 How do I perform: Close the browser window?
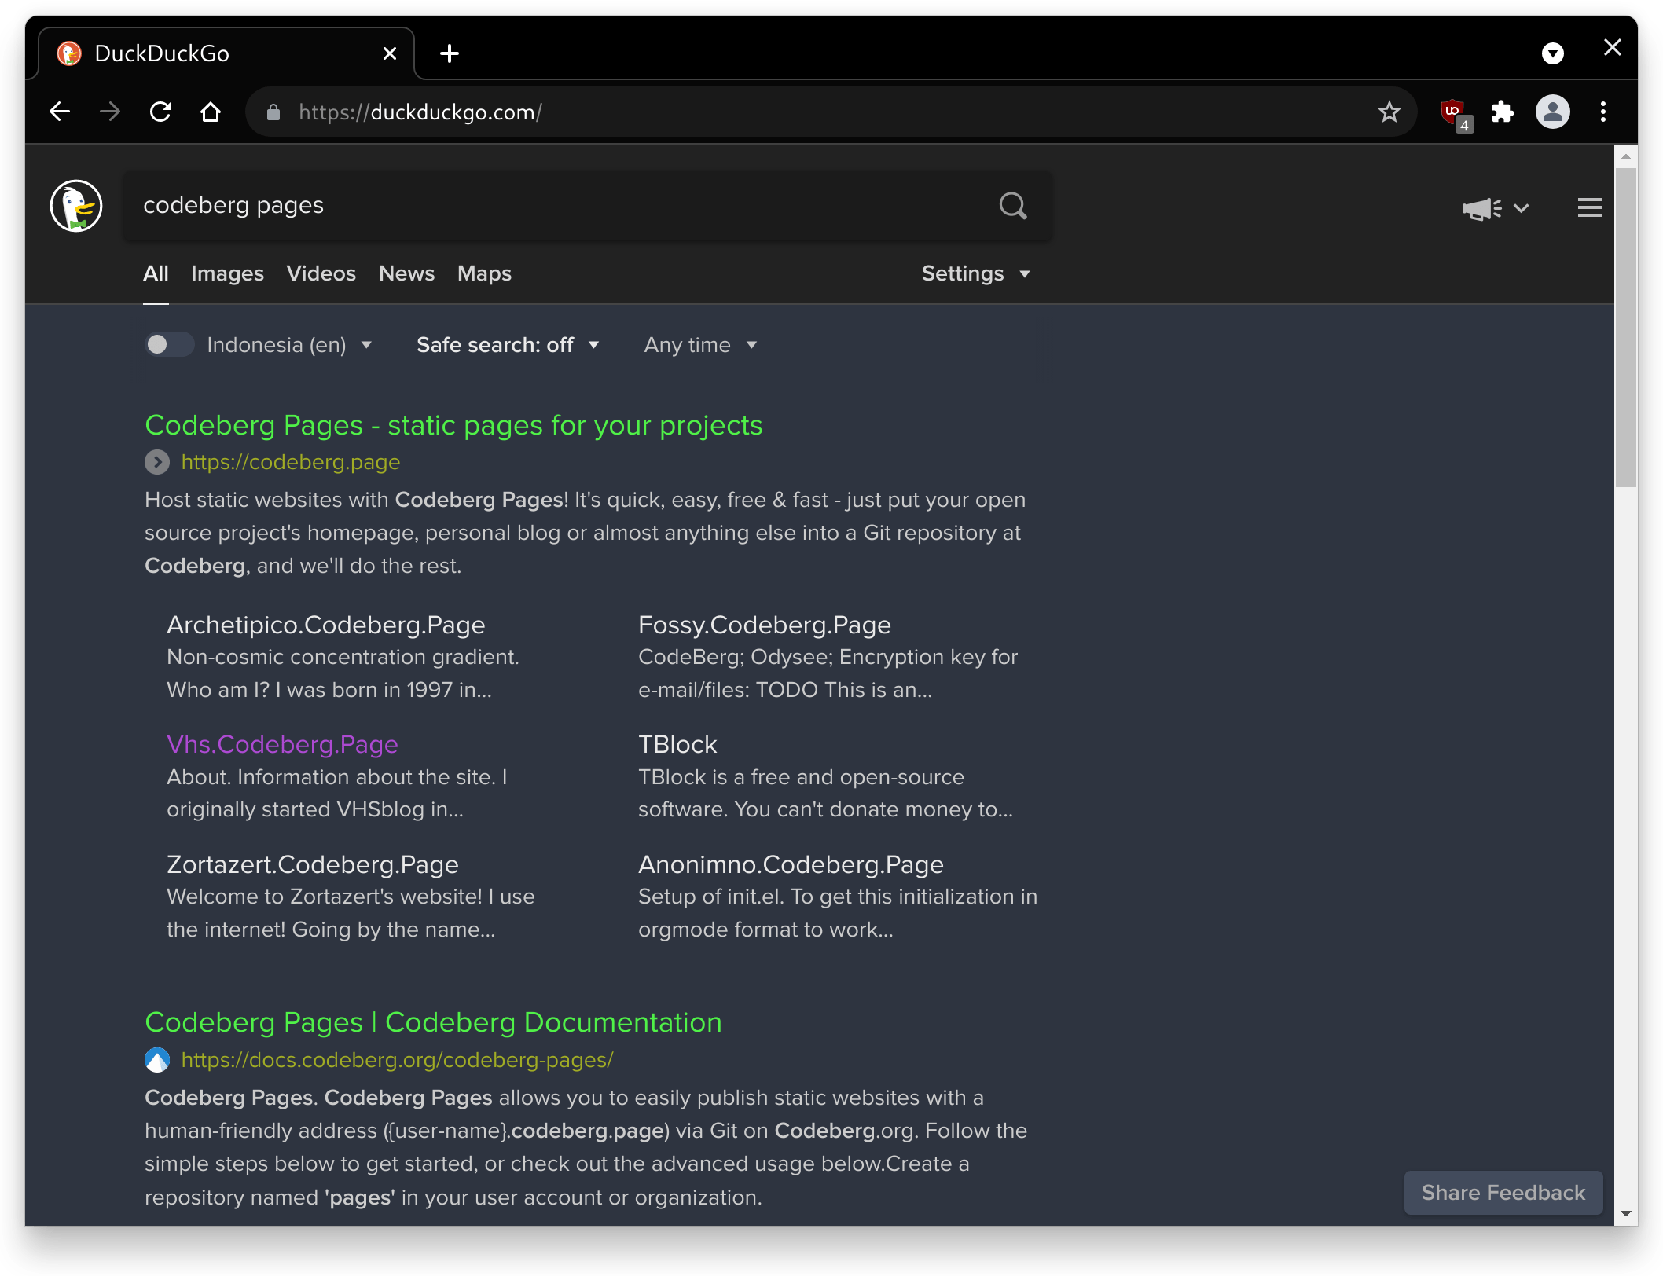[1612, 47]
